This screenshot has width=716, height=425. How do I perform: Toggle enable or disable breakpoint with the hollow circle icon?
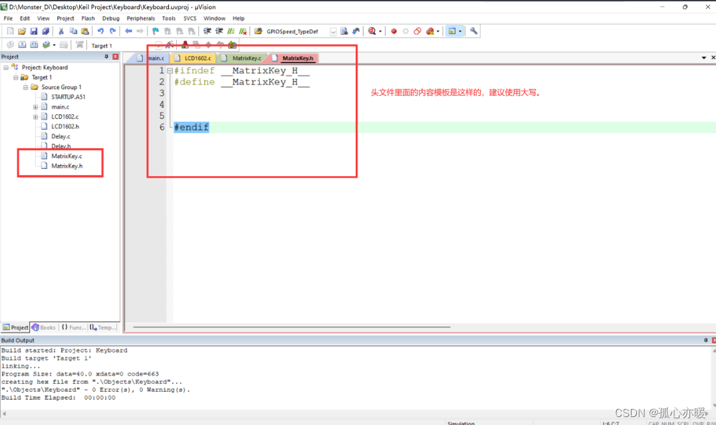(406, 31)
